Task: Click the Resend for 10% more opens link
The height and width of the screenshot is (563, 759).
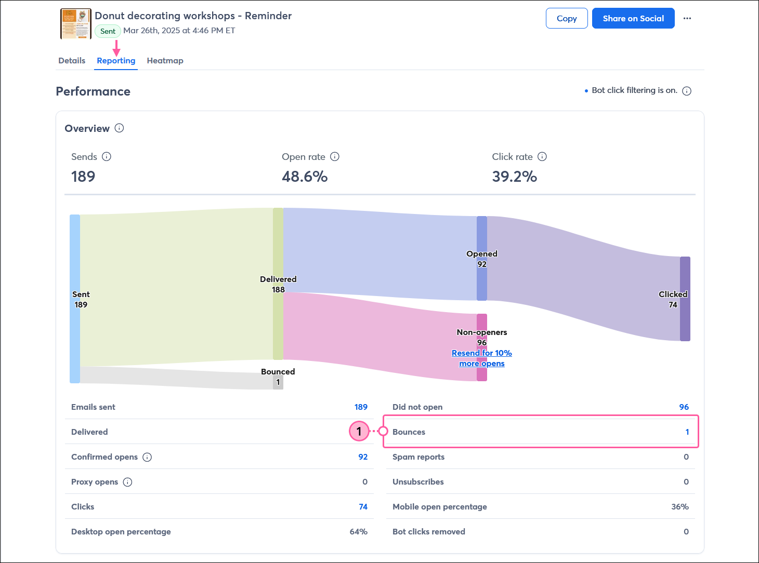Action: (x=482, y=358)
